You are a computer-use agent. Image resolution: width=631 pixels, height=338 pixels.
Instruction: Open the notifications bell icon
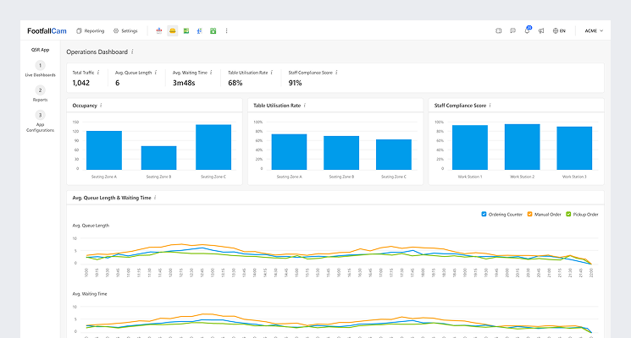pyautogui.click(x=527, y=30)
